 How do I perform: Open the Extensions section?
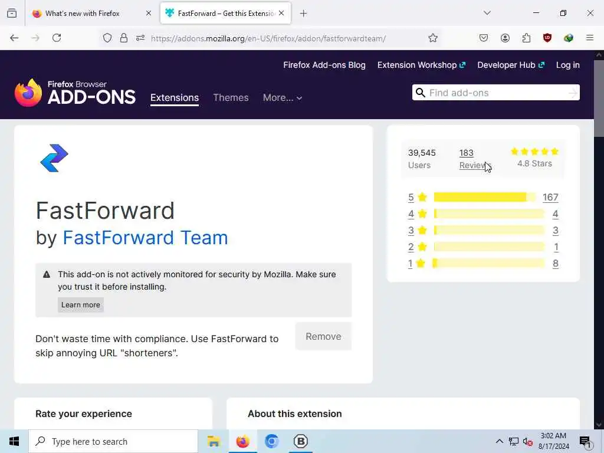(175, 98)
